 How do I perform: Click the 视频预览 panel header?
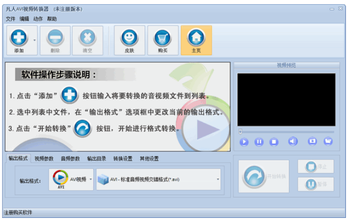point(287,65)
